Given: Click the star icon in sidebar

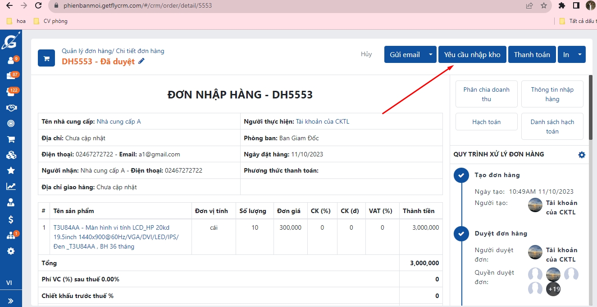Looking at the screenshot, I should (x=11, y=170).
